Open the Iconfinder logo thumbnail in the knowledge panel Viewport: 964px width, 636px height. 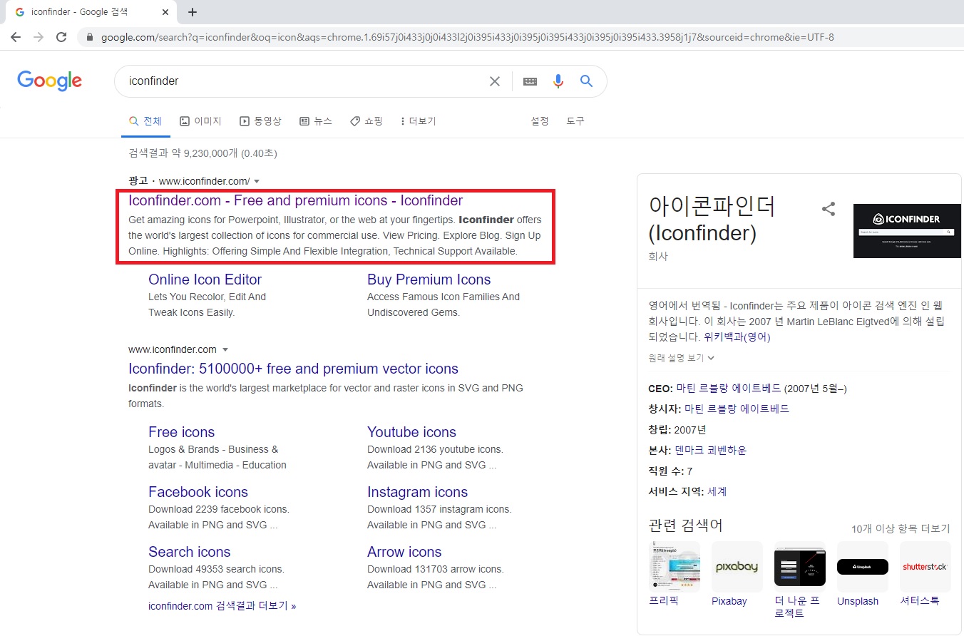907,231
